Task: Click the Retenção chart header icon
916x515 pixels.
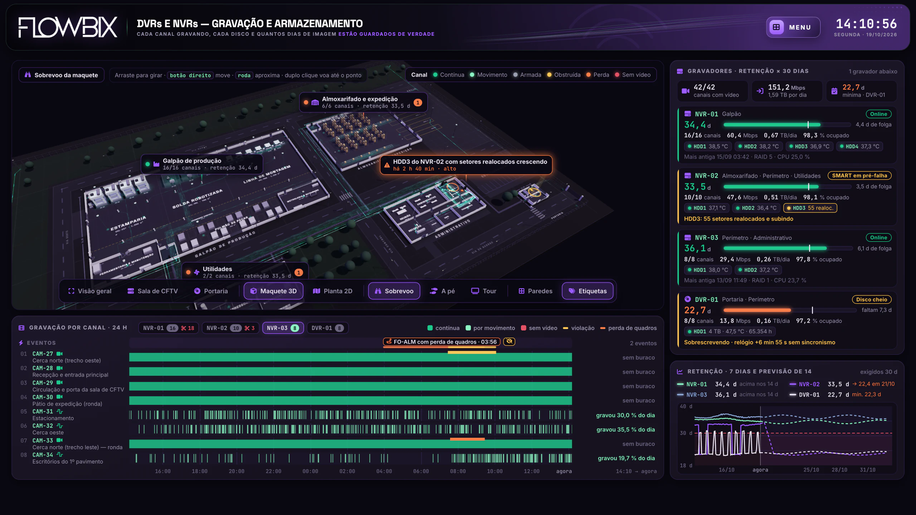Action: point(680,372)
